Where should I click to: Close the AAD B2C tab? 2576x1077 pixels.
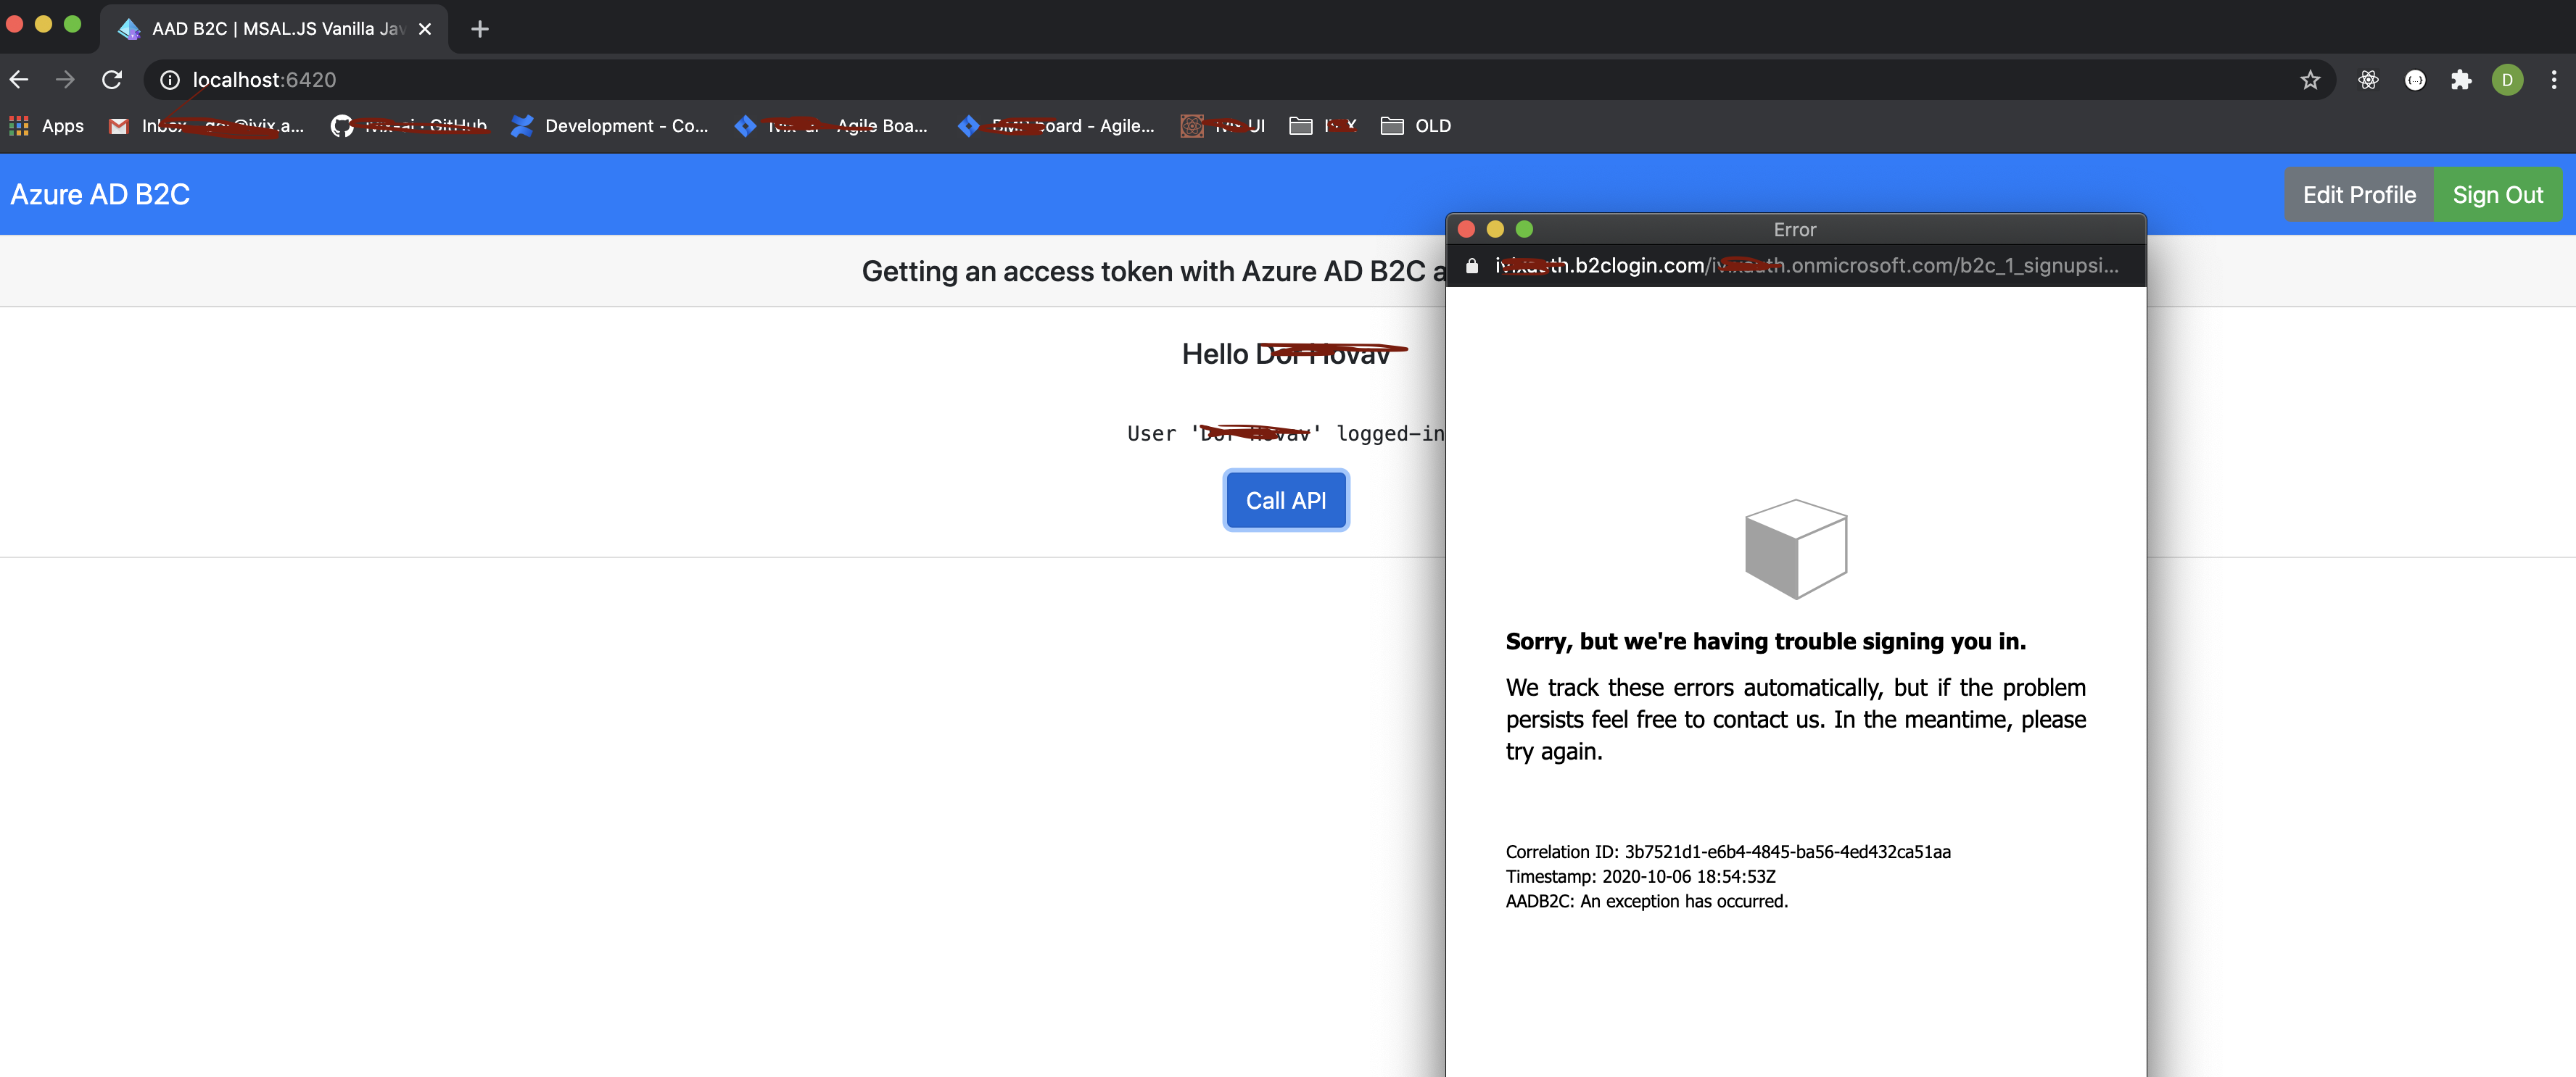[x=425, y=29]
